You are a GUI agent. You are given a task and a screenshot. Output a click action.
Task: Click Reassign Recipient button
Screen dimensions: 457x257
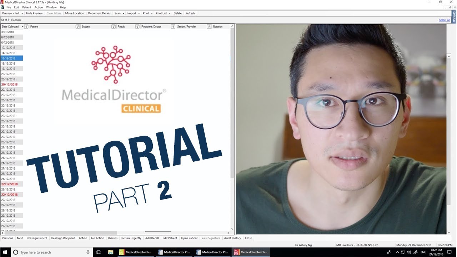(63, 238)
